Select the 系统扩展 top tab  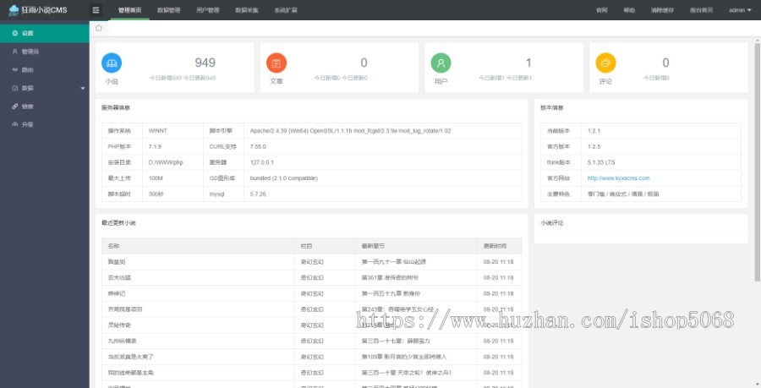click(x=285, y=10)
